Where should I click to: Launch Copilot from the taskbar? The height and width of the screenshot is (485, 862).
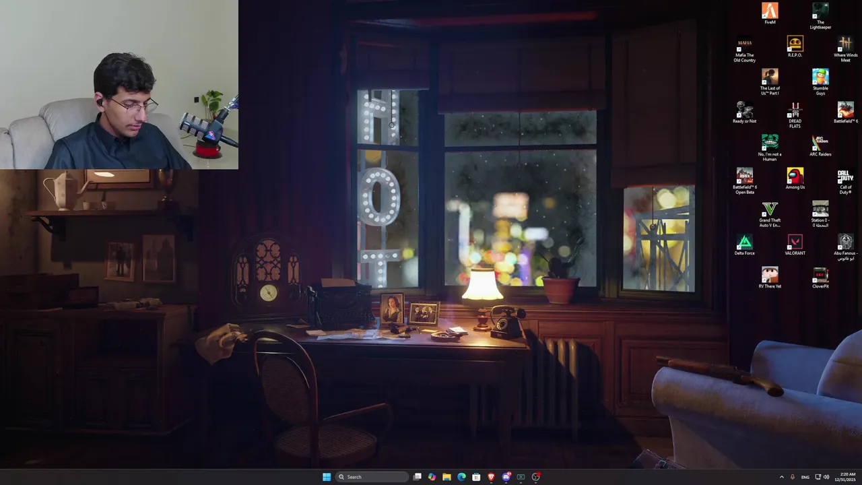pos(432,477)
